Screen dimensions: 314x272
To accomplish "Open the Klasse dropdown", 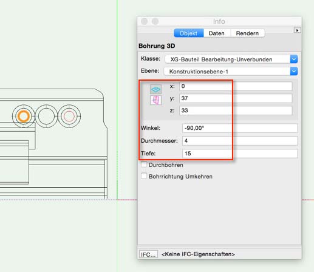I will (x=231, y=59).
